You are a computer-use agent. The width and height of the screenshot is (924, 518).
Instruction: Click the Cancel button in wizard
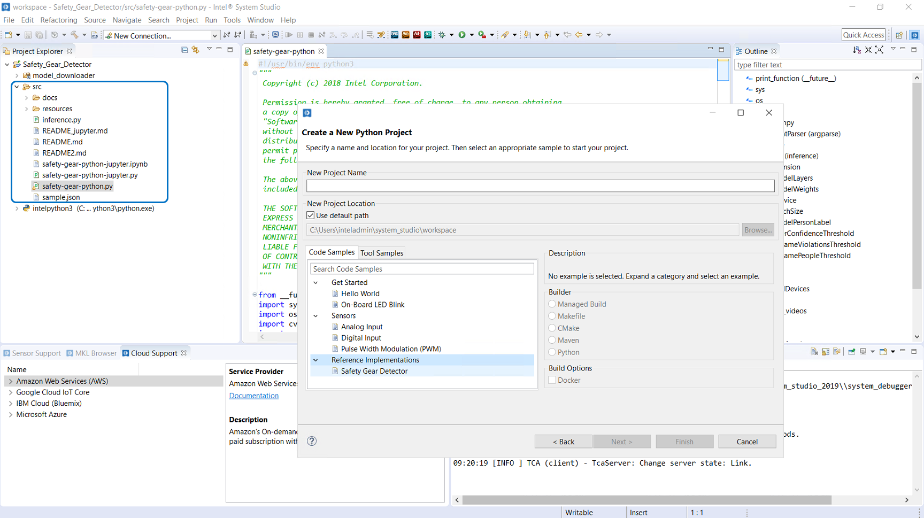[x=747, y=442]
